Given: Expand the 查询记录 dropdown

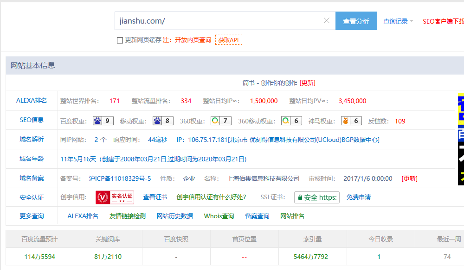Looking at the screenshot, I should coord(395,20).
